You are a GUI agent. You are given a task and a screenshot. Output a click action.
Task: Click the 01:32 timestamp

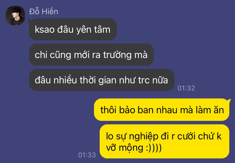pos(186,88)
